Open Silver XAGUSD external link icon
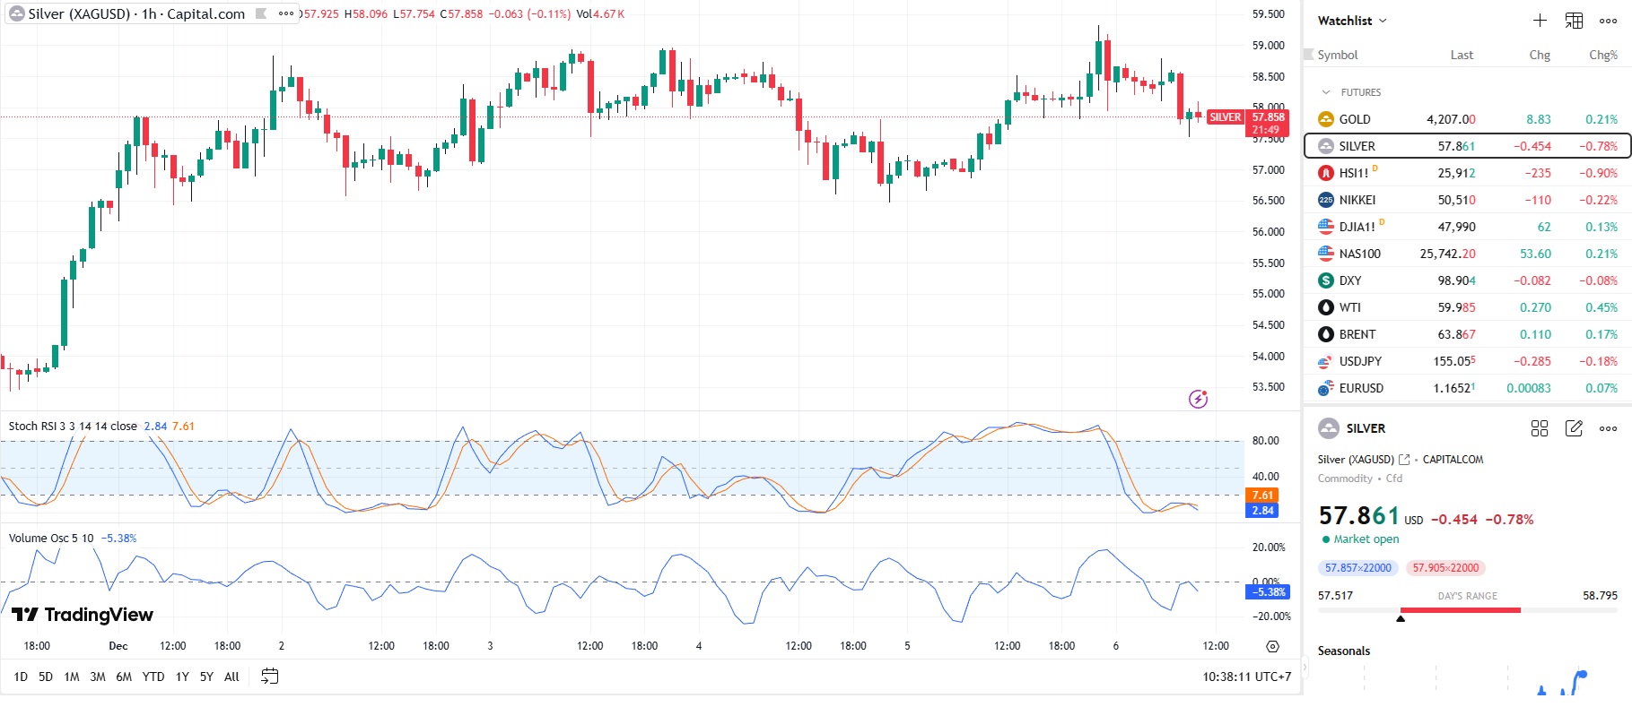The image size is (1632, 707). (1404, 460)
